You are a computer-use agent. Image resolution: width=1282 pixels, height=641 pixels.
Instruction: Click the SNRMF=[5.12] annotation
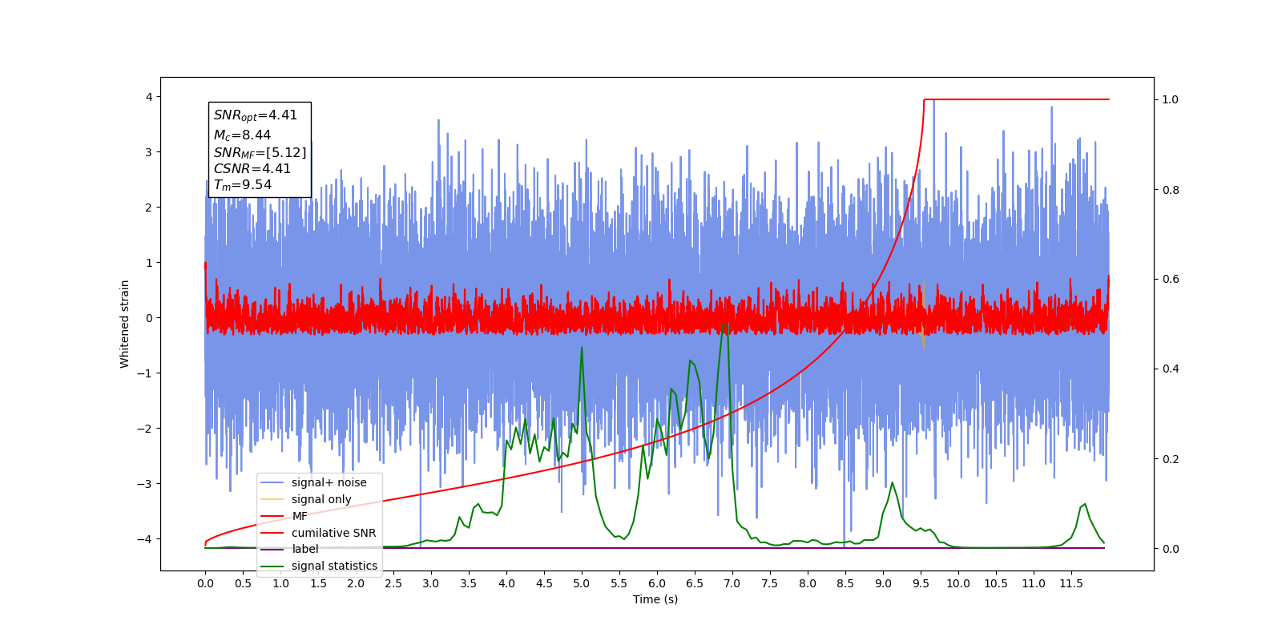click(260, 153)
